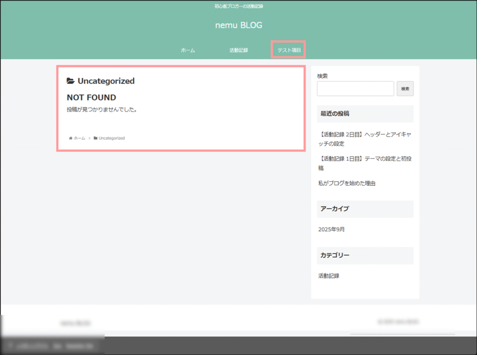
Task: Open the 【活動記録 1日目】 recent post link
Action: 364,163
